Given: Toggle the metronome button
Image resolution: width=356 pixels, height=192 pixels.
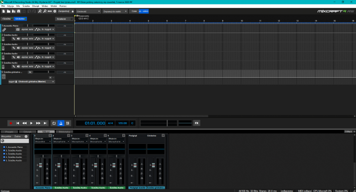Looking at the screenshot, I should pos(61,123).
